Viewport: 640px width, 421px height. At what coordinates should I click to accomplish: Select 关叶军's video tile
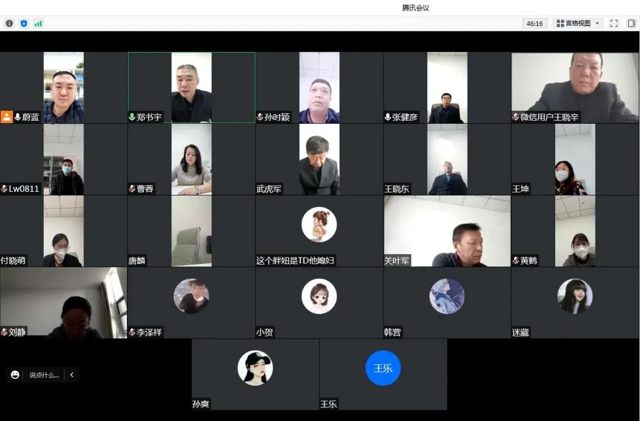coord(447,231)
